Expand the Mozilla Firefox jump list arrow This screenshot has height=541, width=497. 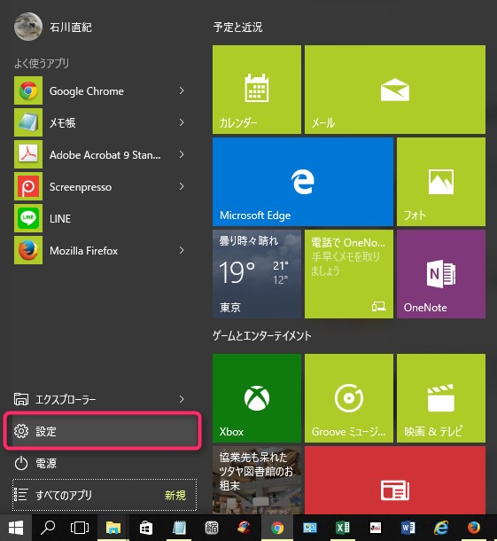coord(182,250)
